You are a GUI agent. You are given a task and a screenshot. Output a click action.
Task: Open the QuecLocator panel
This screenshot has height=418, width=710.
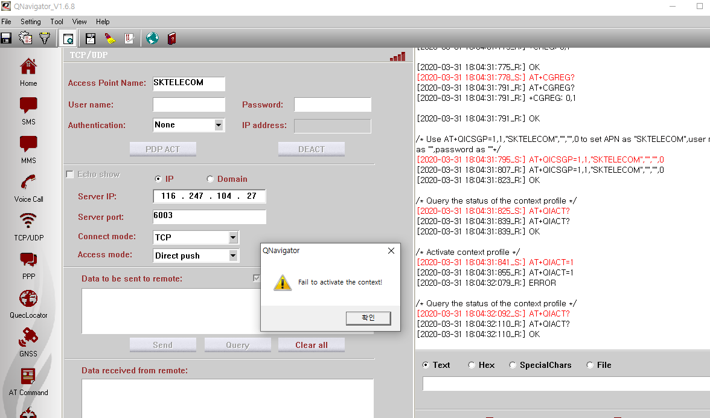tap(28, 303)
